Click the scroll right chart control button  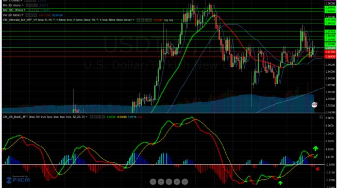[x=185, y=181]
